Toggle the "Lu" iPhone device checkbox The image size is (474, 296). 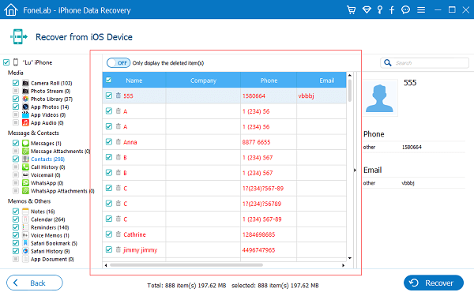6,62
